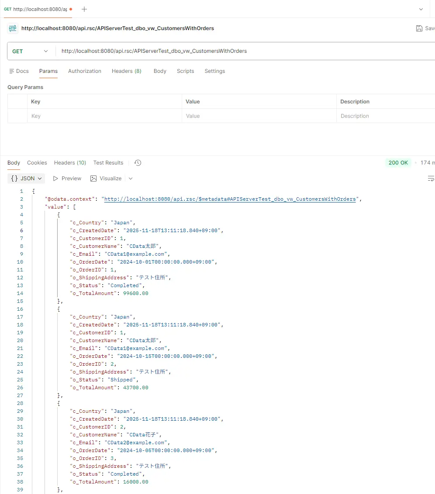Screen dimensions: 435x494
Task: Expand the chevron next to Visualize
Action: tap(131, 178)
